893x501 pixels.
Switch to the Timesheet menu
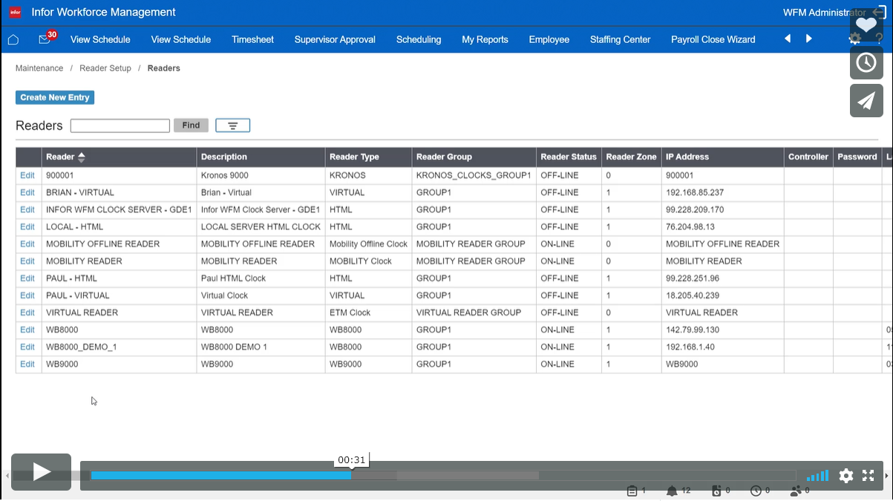click(x=252, y=39)
